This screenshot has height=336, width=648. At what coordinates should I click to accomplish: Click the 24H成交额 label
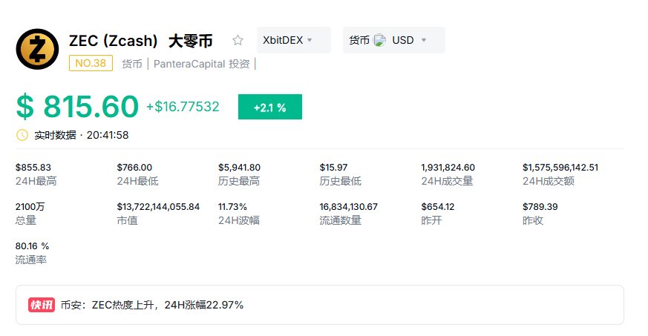(x=549, y=181)
